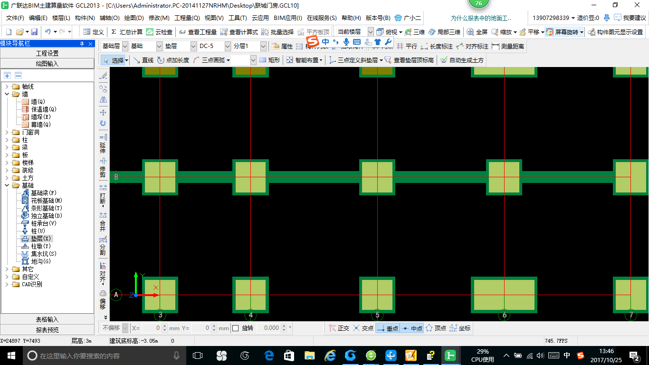Click the new file icon
The image size is (649, 365).
pyautogui.click(x=9, y=32)
